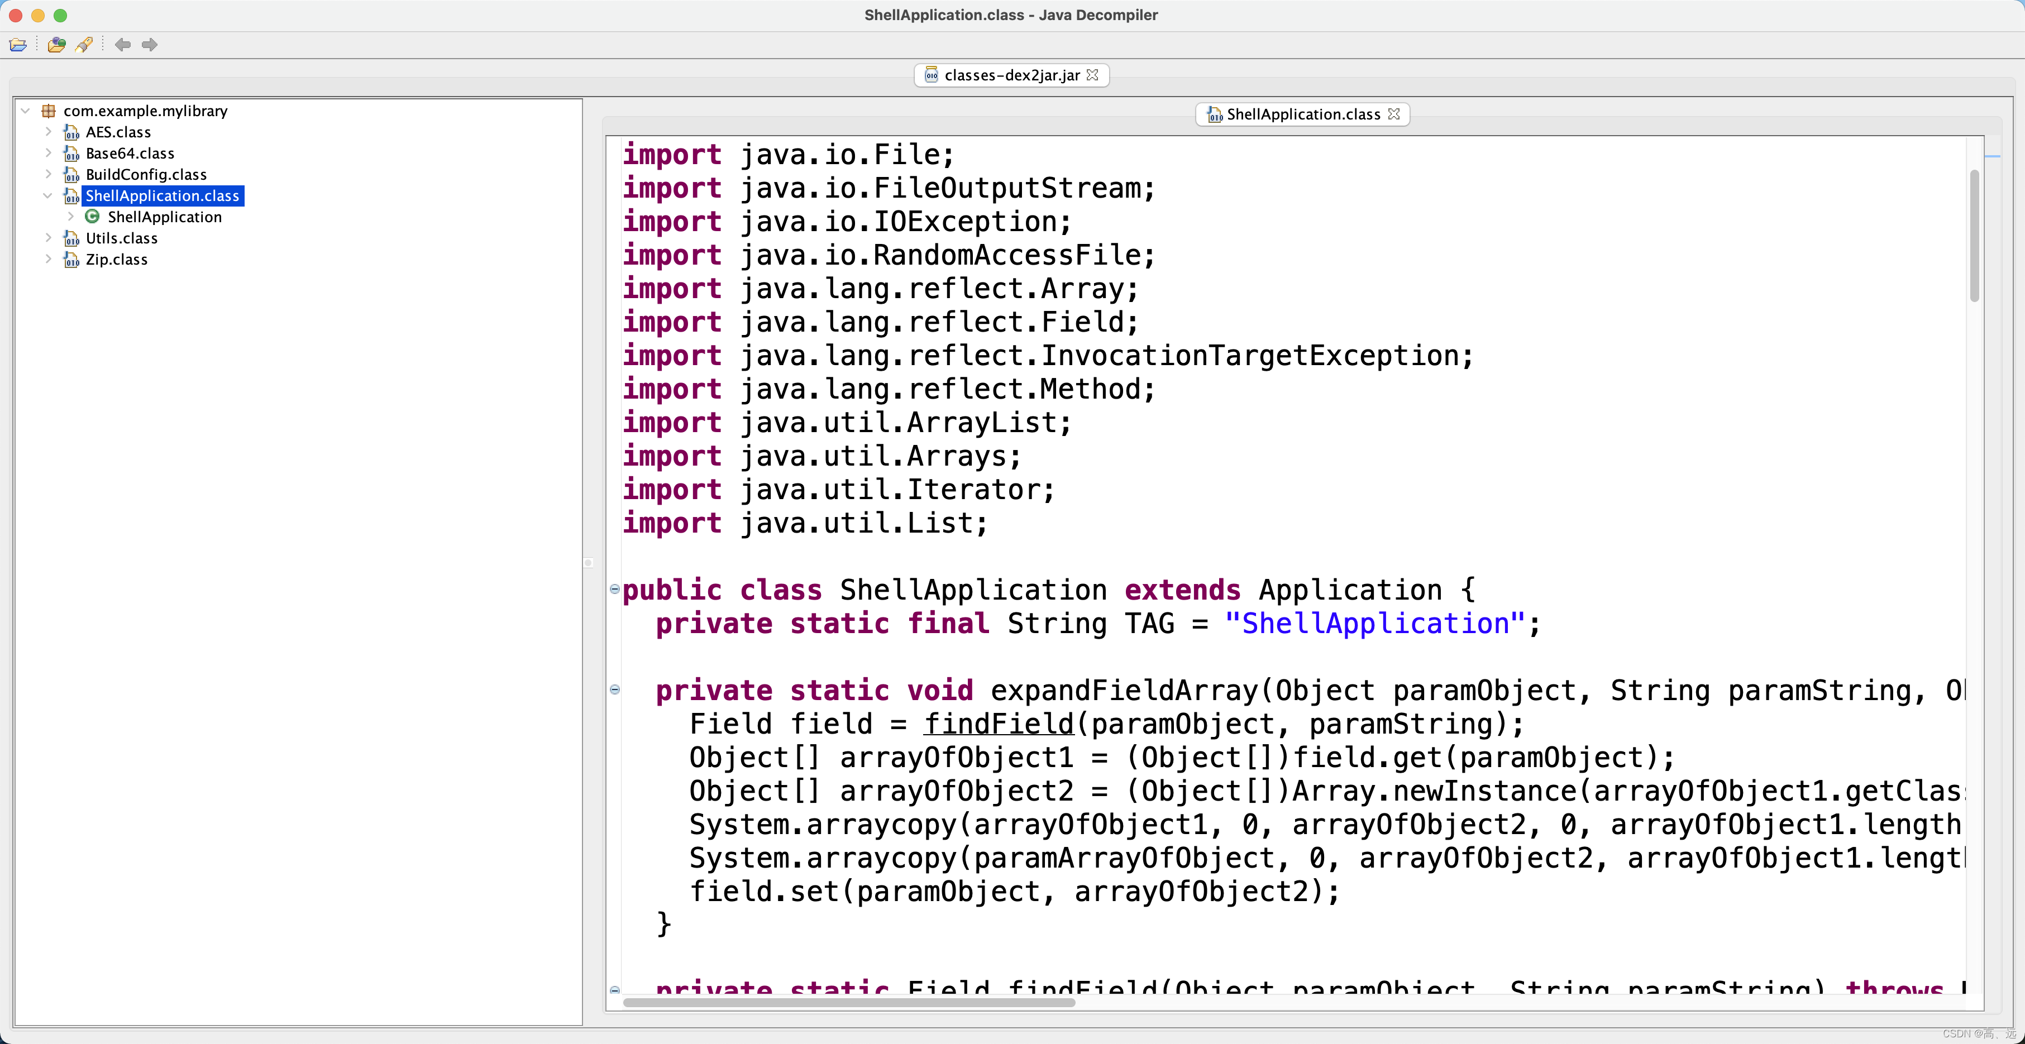This screenshot has height=1044, width=2025.
Task: Close the classes-dex2jar.jar tab
Action: point(1092,75)
